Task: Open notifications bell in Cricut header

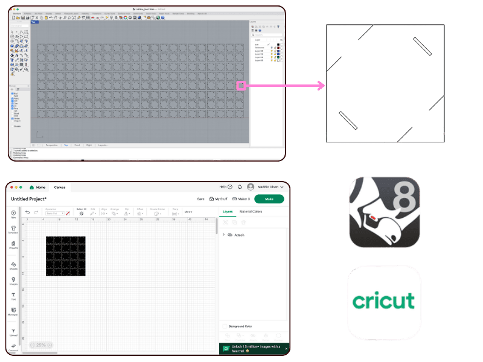Action: (240, 187)
